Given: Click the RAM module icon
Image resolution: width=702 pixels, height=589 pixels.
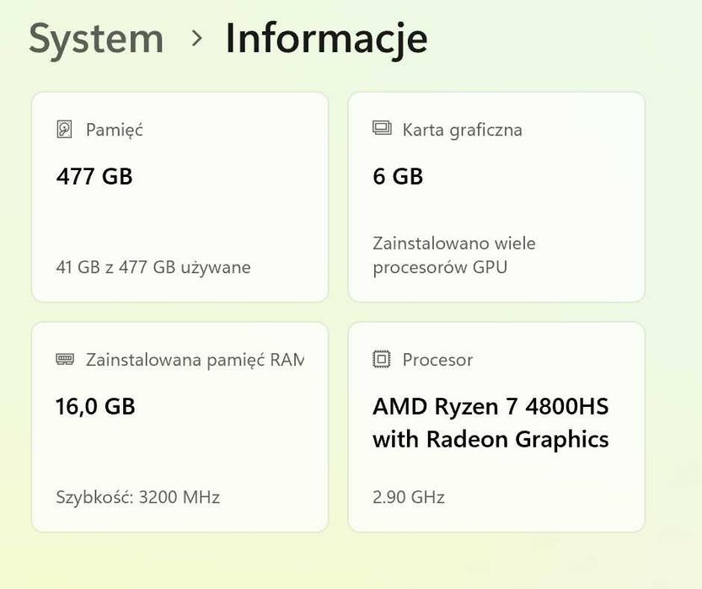Looking at the screenshot, I should [65, 360].
